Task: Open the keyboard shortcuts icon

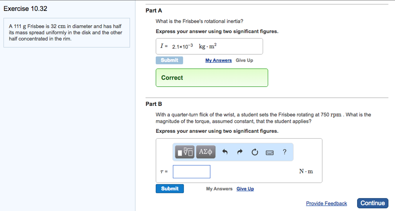Action: [270, 152]
